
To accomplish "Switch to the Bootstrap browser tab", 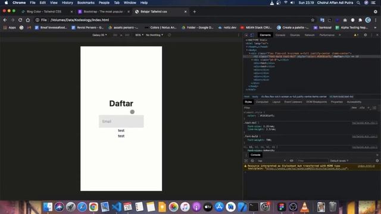I will [104, 12].
